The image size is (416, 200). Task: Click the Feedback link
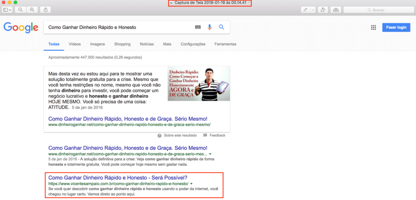(217, 135)
